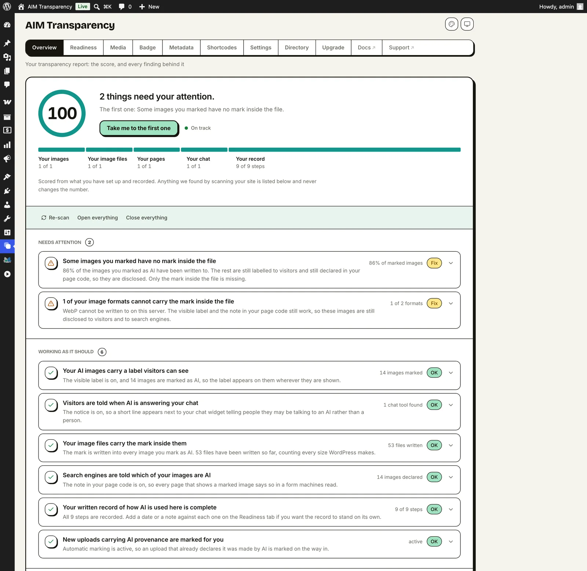Open the Appearance paintbrush sidebar icon

point(7,177)
